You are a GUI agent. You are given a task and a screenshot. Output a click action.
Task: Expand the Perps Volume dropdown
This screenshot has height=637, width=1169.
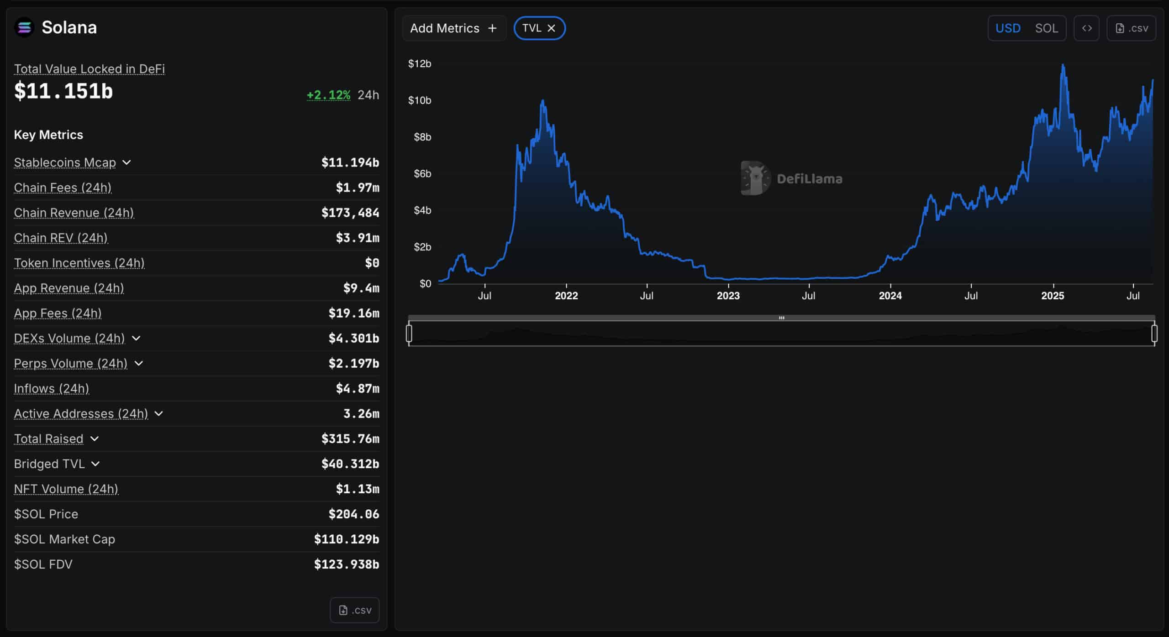pyautogui.click(x=139, y=364)
